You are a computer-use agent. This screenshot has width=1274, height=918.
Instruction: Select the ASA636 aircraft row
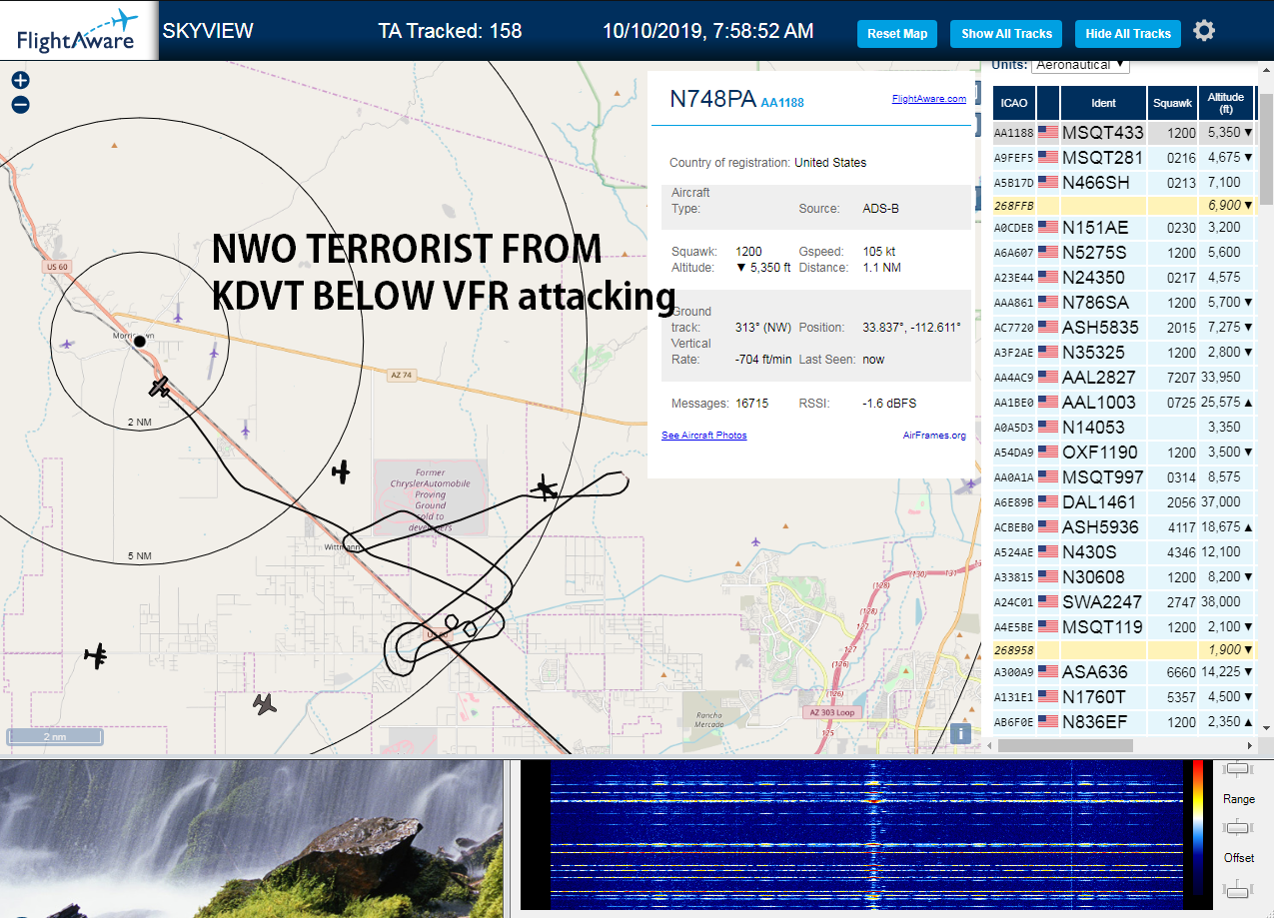click(x=1123, y=672)
